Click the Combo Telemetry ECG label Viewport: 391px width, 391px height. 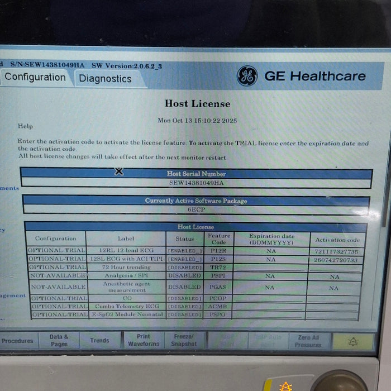pos(127,306)
